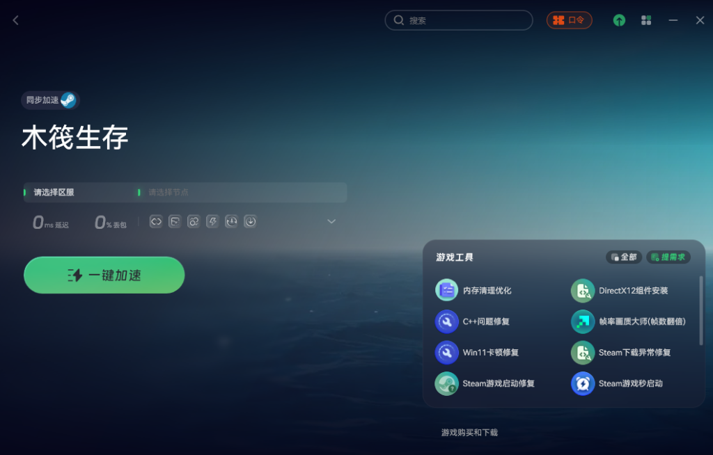Open 帧率画质大师 tool
The image size is (713, 455).
click(629, 321)
